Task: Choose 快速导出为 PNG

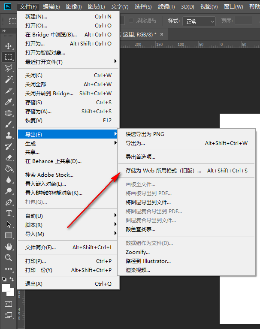Action: tap(186, 134)
